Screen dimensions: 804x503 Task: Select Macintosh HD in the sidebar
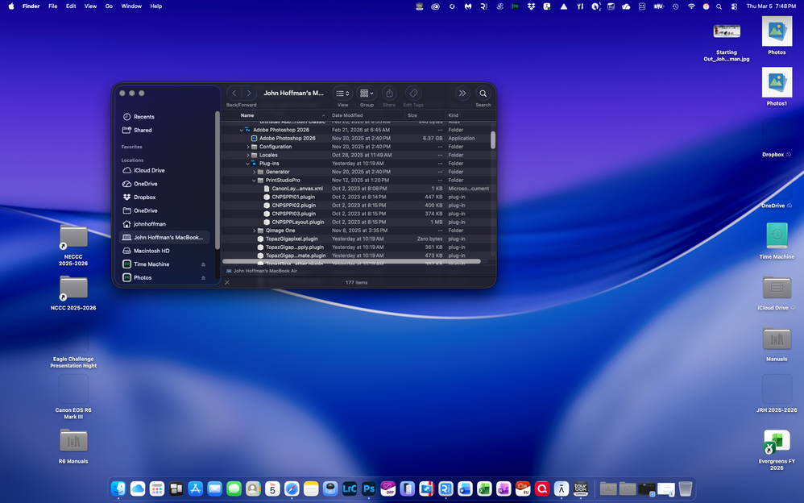[164, 251]
